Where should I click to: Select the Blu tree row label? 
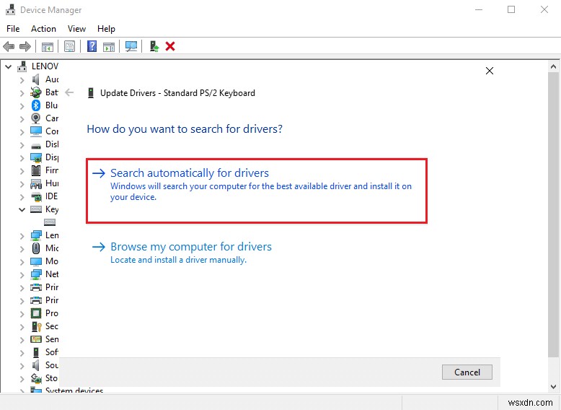click(51, 105)
